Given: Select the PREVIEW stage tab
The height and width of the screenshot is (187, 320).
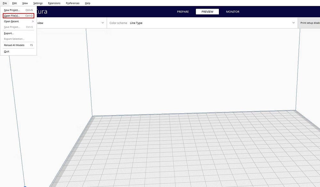Looking at the screenshot, I should pyautogui.click(x=207, y=12).
